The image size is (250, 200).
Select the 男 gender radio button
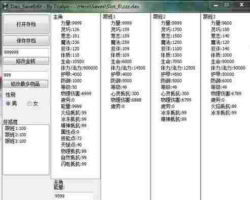coord(11,103)
